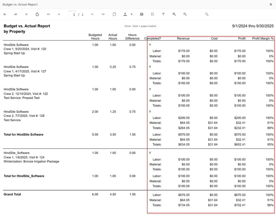Viewport: 276px width, 216px height.
Task: Click 'Winterization: Bronze Irrigation Package' text
Action: click(x=31, y=161)
